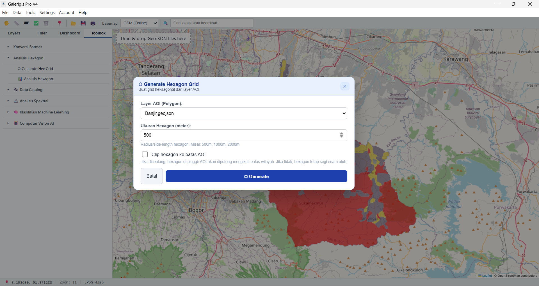Click the "EPSG:4326" status bar text
The height and width of the screenshot is (286, 539).
pyautogui.click(x=94, y=282)
